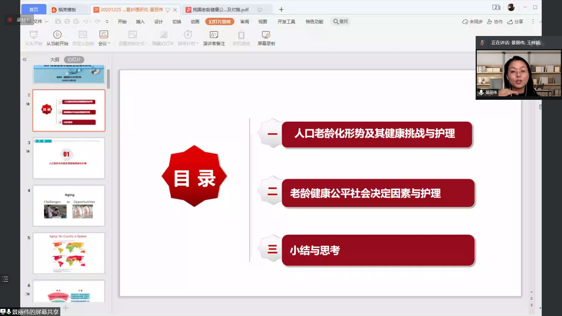
Task: Select slide 4 Aging thumbnail
Action: (x=69, y=205)
